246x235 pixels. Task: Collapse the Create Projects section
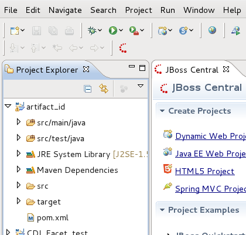click(162, 111)
